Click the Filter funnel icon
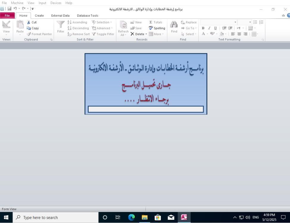 (x=61, y=25)
